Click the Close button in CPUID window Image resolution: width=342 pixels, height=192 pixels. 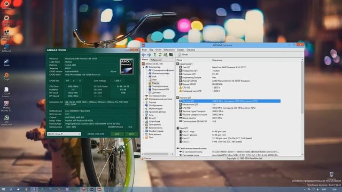click(x=131, y=134)
